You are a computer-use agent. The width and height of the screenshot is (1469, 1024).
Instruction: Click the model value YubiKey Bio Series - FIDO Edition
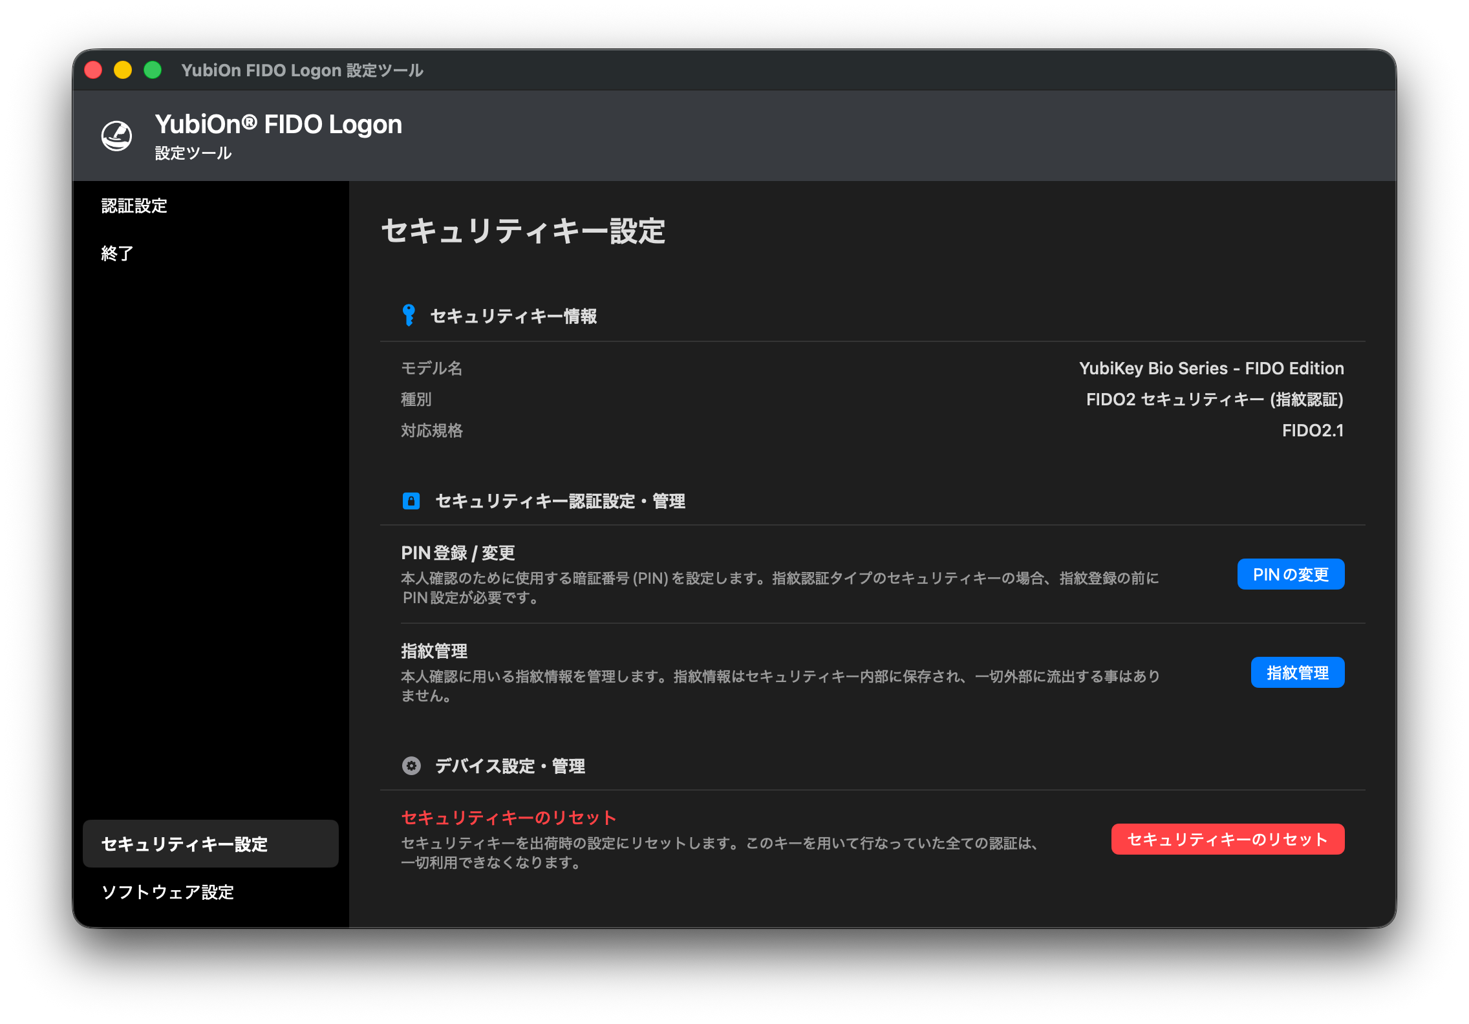1212,368
